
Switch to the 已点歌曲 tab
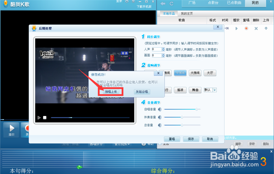point(234,3)
